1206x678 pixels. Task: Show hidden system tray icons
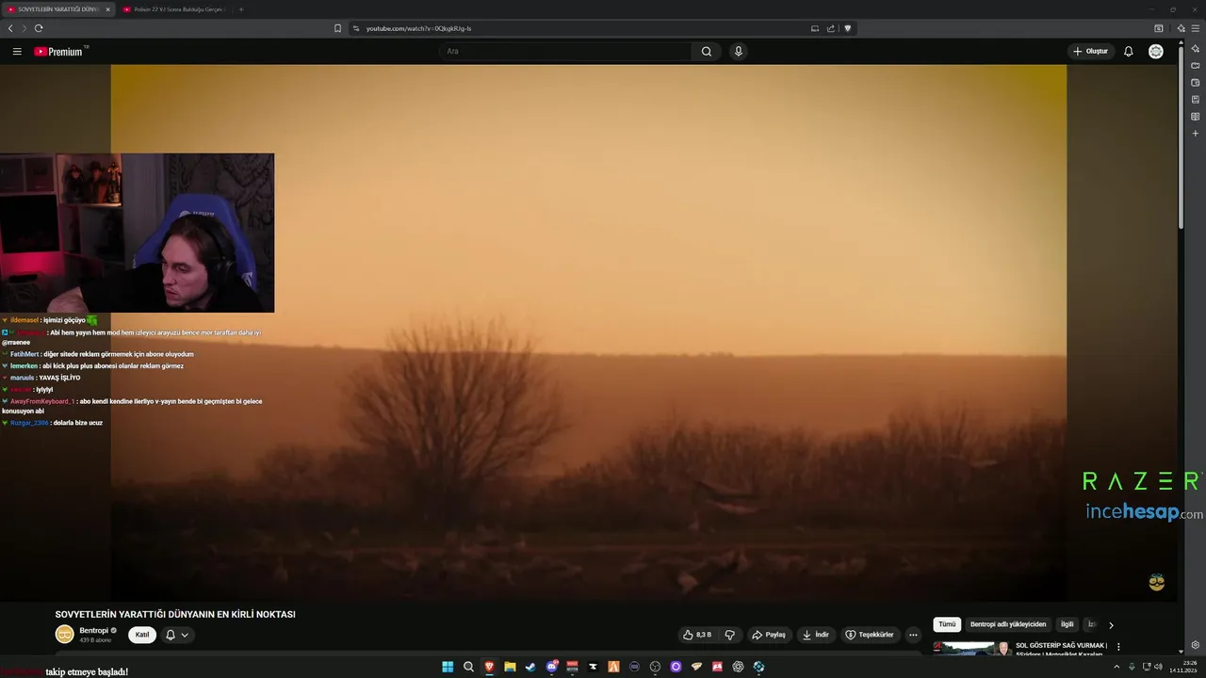click(1116, 667)
